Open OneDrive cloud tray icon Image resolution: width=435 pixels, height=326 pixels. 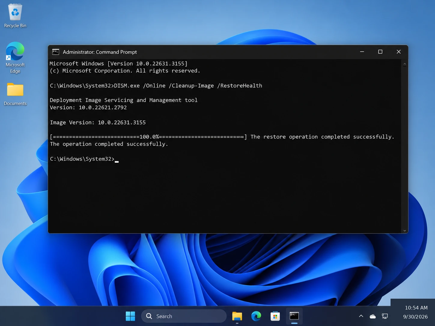click(373, 316)
